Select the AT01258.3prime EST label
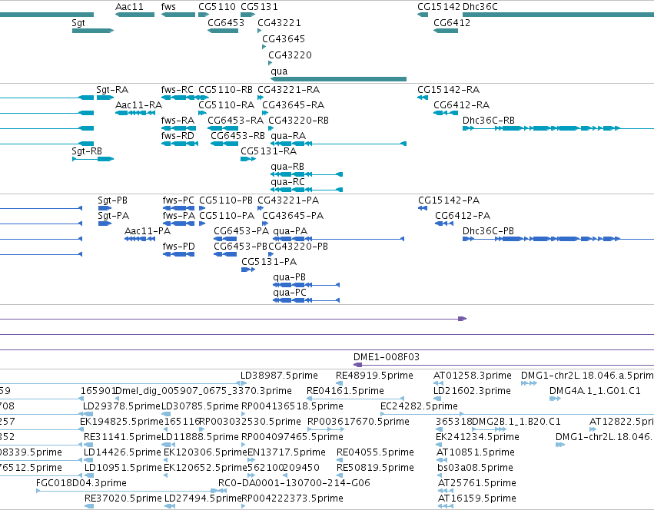 tap(472, 376)
